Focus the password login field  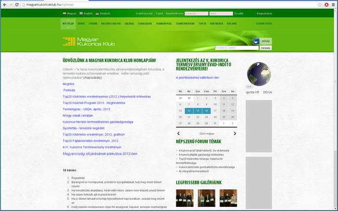(221, 14)
